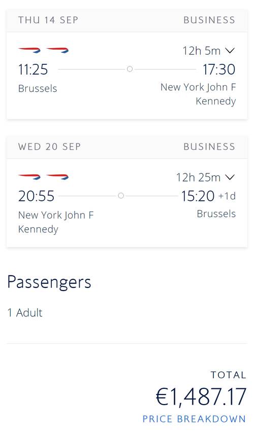The height and width of the screenshot is (434, 254).
Task: Click second British Airways logo on outbound flight
Action: (57, 50)
